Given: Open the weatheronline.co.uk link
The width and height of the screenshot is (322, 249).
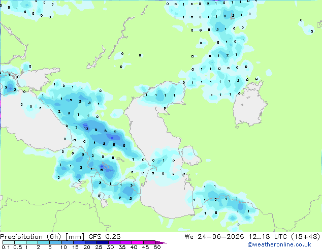Looking at the screenshot, I should coord(279,244).
